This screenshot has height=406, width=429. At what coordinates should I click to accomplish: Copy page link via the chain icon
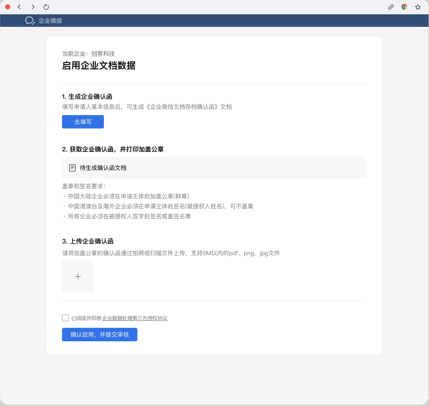click(391, 7)
